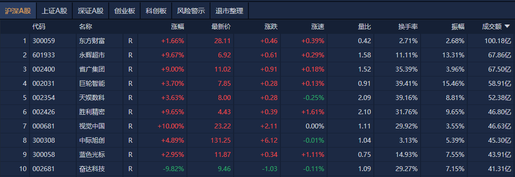Switch to the 上证A股 tab
Screen dimensions: 515x177
click(x=55, y=11)
